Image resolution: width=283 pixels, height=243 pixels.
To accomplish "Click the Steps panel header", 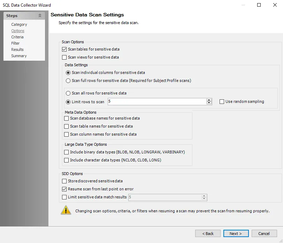I will (24, 16).
